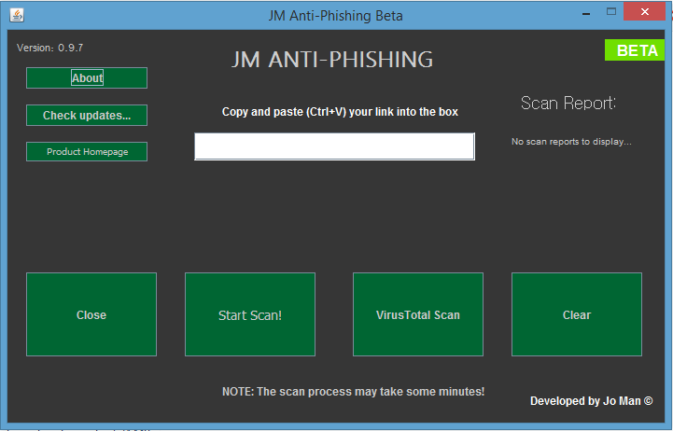Visit the Product Homepage

coord(87,152)
